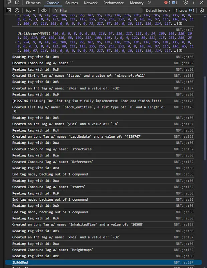Open the NBT.js:207 source link
207x268 pixels.
coord(185,263)
